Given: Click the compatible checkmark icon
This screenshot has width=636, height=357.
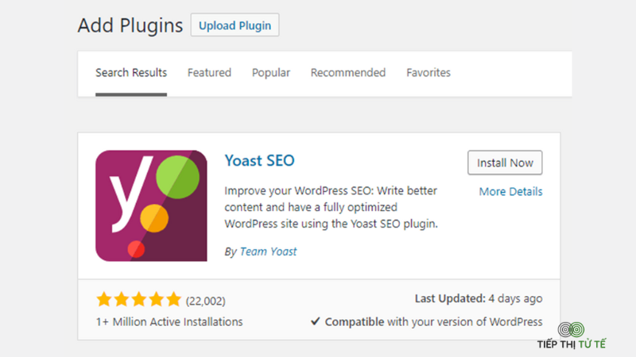Looking at the screenshot, I should [x=315, y=321].
